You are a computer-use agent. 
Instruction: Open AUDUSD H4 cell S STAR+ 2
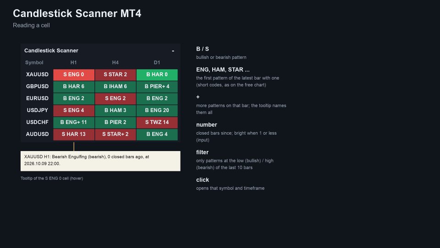115,135
